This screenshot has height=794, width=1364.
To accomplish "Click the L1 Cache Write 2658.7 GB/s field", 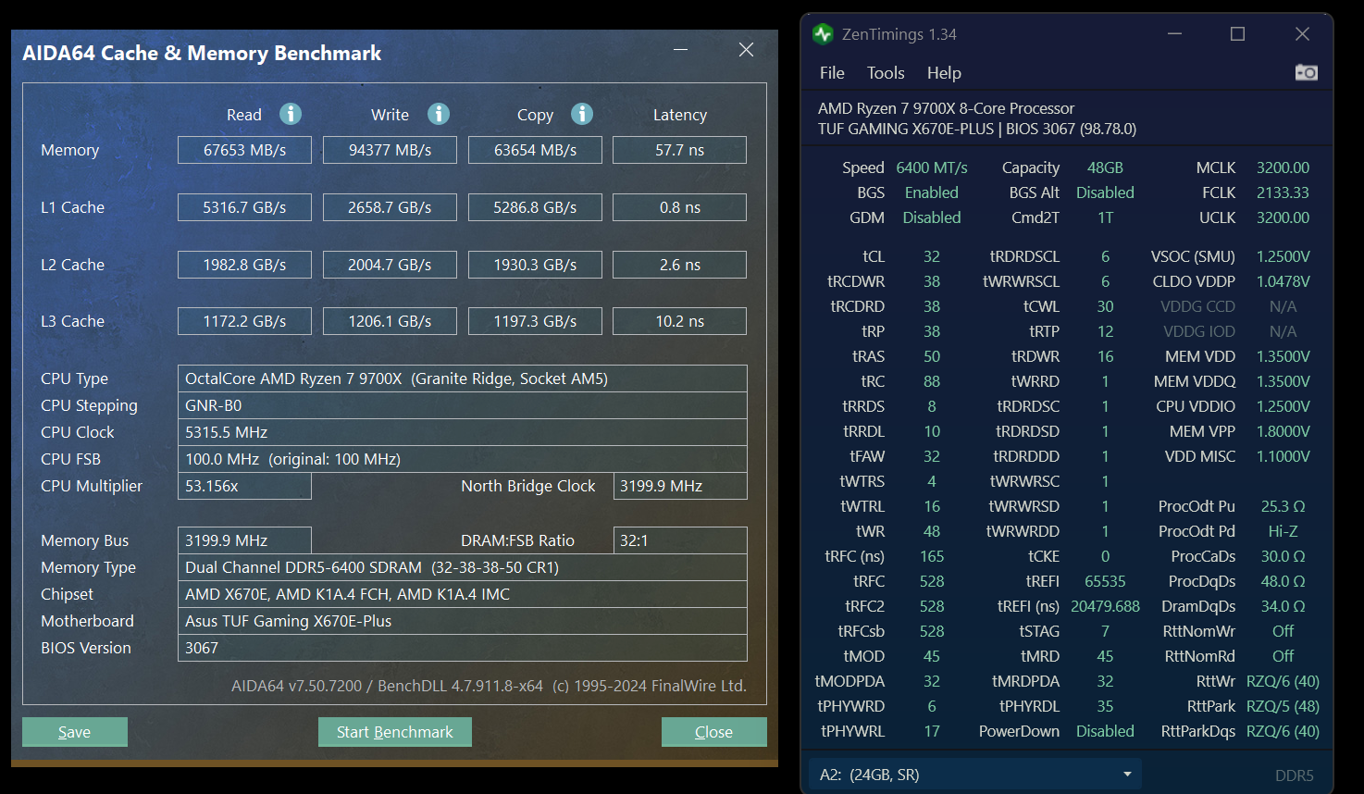I will tap(390, 207).
